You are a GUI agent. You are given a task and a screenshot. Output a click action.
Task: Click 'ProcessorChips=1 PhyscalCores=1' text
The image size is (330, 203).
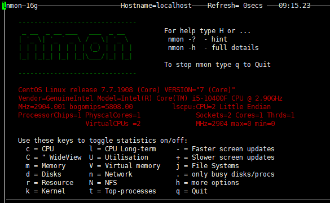tap(80, 115)
